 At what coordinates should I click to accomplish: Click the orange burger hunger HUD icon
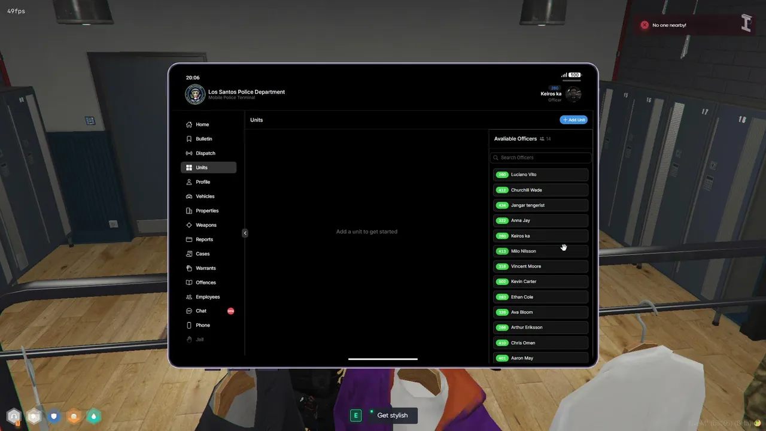[x=74, y=416]
